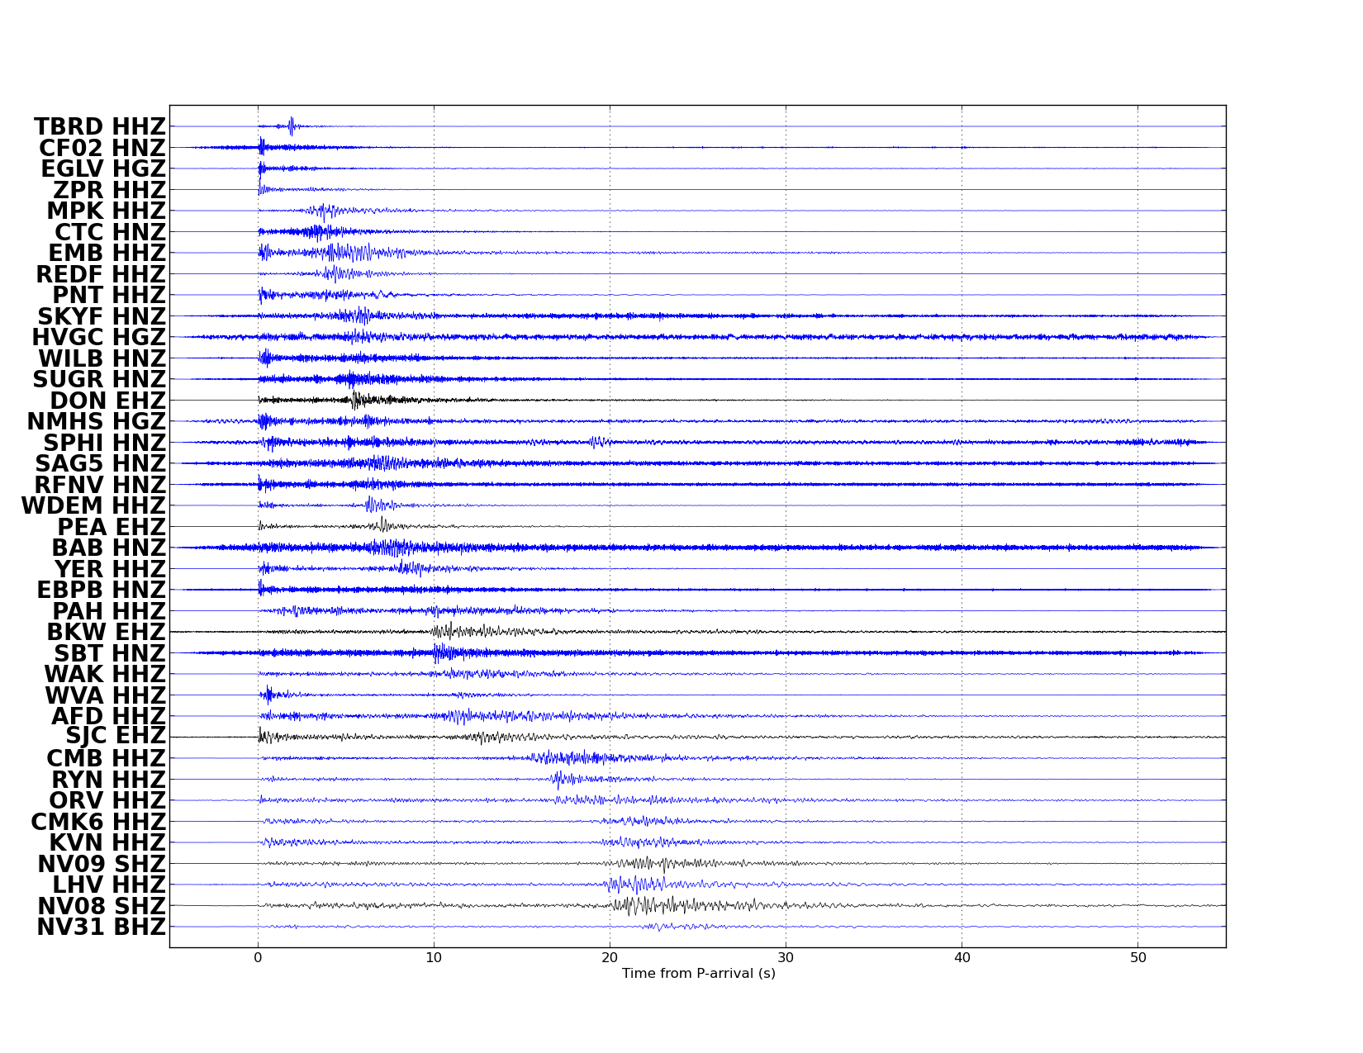Click the 50 second axis tick label

[x=1137, y=958]
